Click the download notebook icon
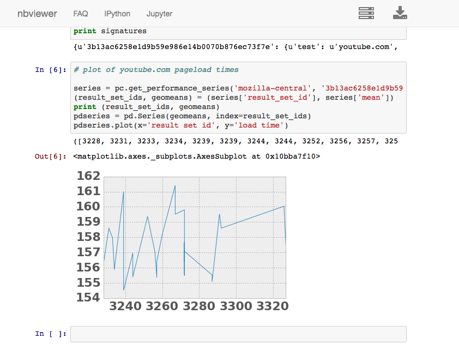 coord(400,13)
